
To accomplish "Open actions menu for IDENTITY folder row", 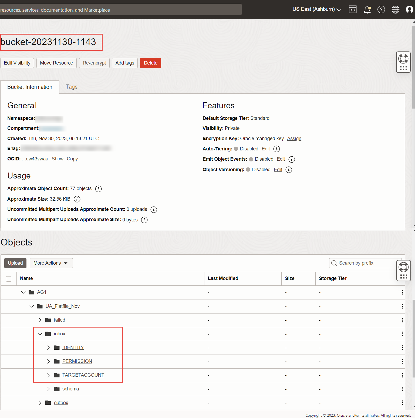I will tap(402, 348).
